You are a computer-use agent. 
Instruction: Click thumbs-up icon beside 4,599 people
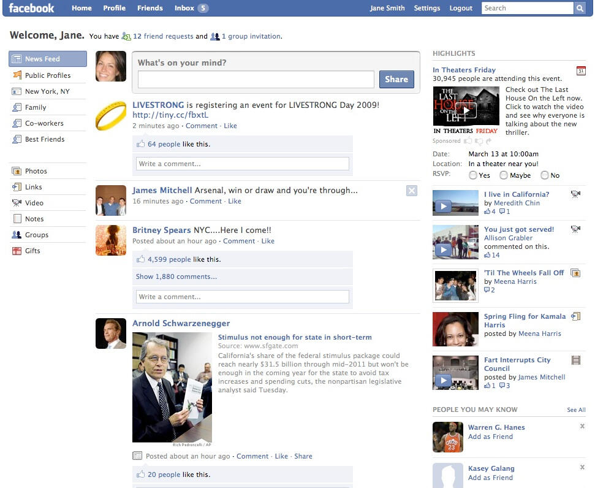pos(140,259)
